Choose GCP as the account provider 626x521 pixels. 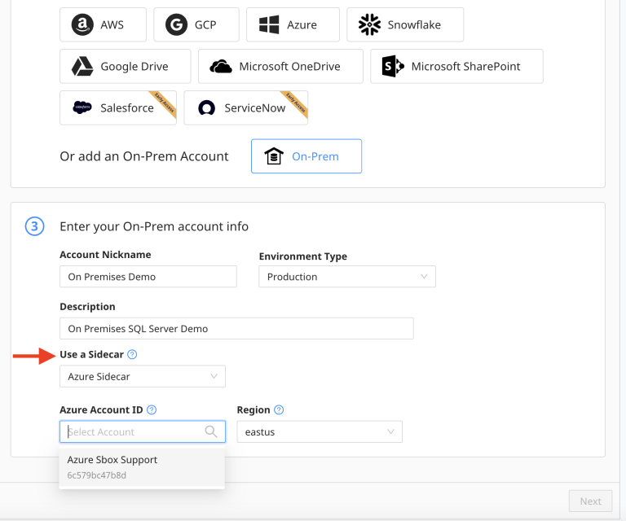pos(196,24)
